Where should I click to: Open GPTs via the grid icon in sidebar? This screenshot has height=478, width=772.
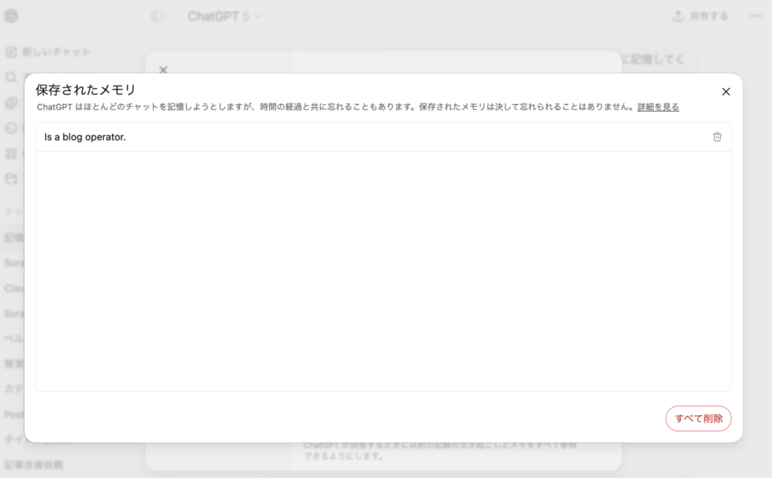pyautogui.click(x=11, y=154)
